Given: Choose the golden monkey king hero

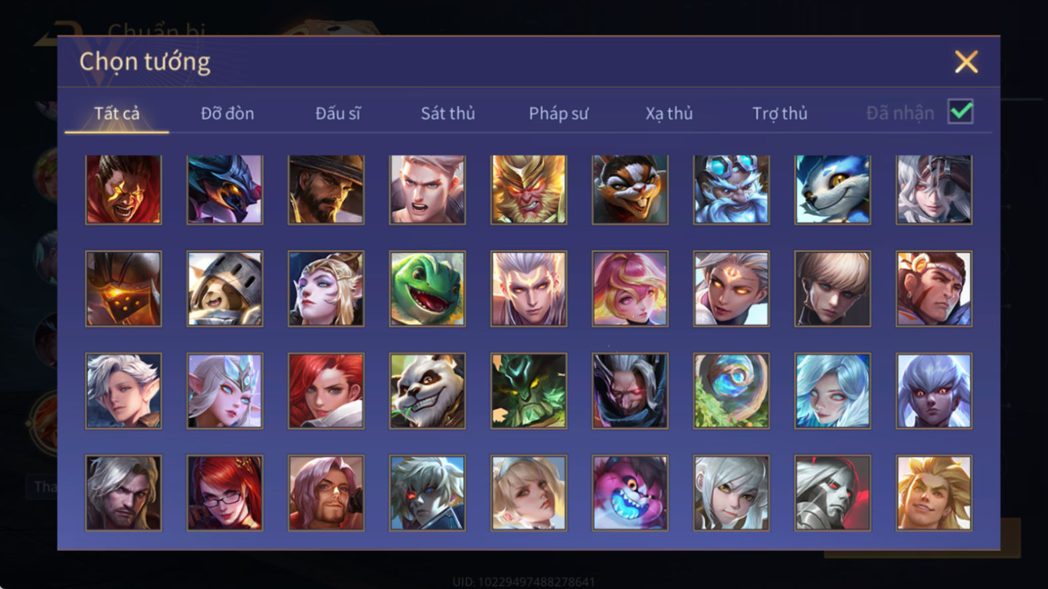Looking at the screenshot, I should 528,189.
